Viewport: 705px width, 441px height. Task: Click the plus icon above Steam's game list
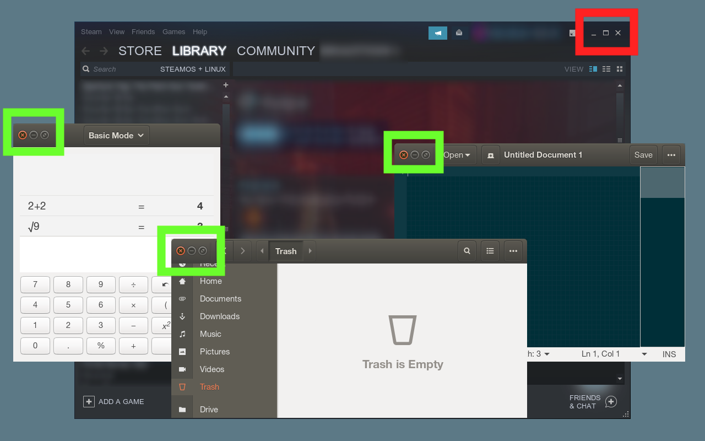point(226,85)
